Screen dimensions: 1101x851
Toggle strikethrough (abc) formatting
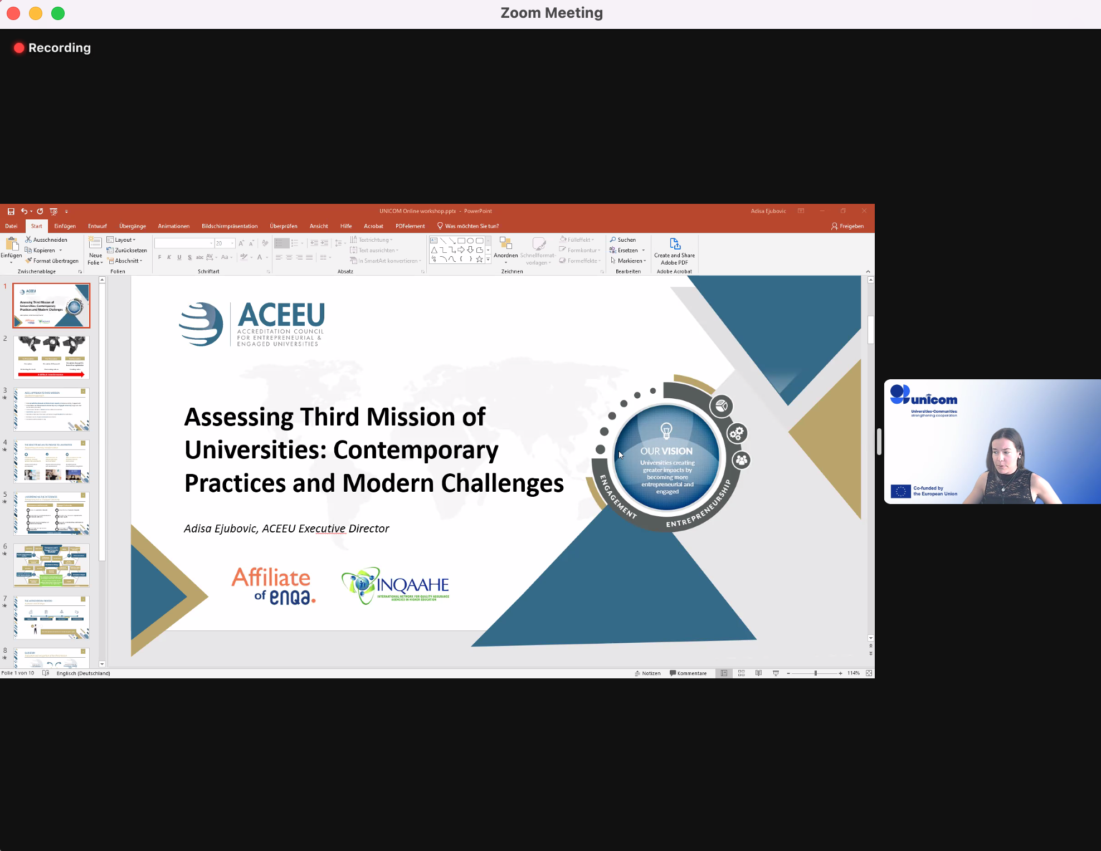199,257
